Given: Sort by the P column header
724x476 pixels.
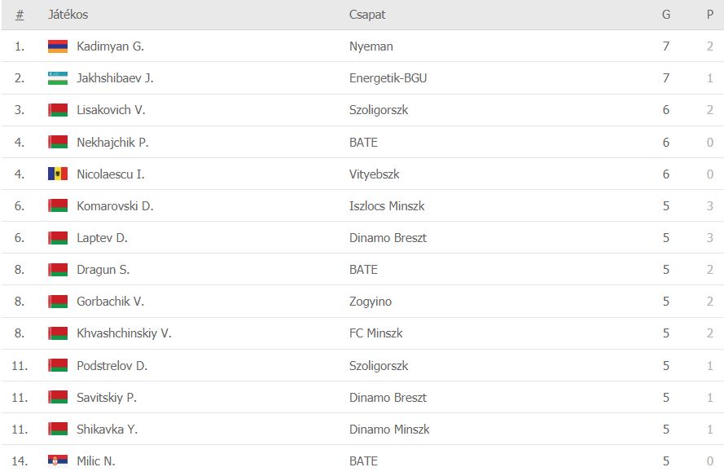Looking at the screenshot, I should 710,15.
